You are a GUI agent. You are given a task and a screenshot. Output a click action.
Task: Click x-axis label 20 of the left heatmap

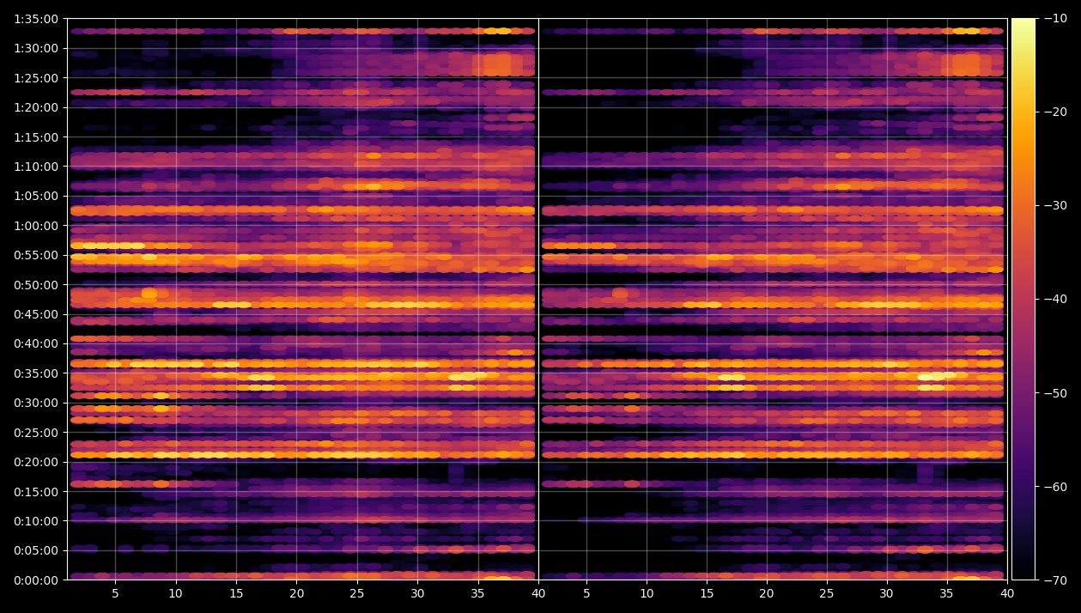[x=296, y=593]
